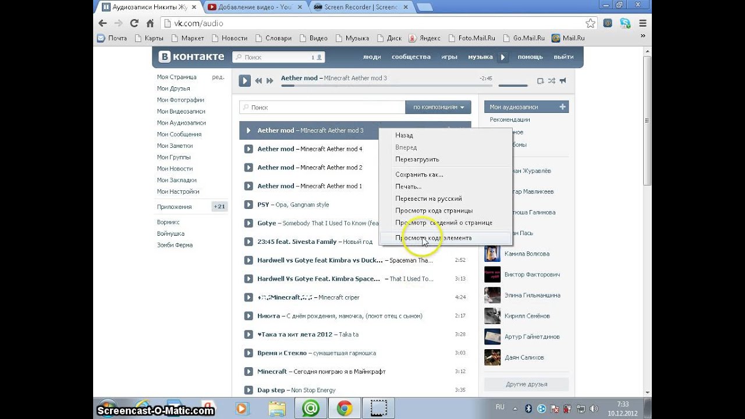Open 'Mail.Ru' bookmark in bookmarks bar
The height and width of the screenshot is (419, 745).
568,38
